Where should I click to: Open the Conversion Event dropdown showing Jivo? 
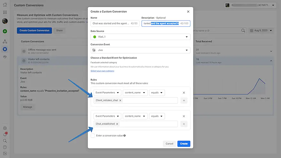tap(140, 50)
